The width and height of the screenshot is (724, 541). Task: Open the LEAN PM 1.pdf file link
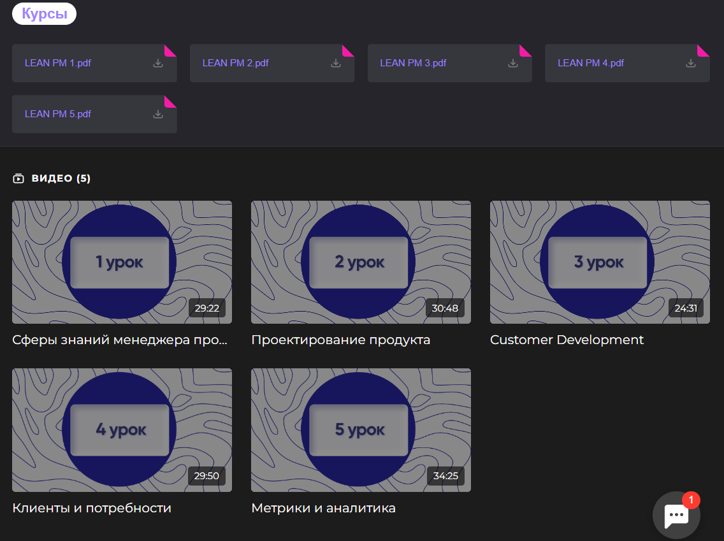click(58, 63)
